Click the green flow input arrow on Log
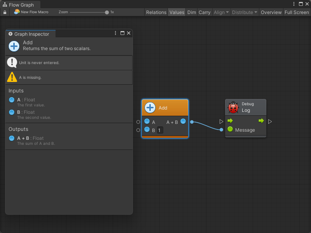 (230, 121)
